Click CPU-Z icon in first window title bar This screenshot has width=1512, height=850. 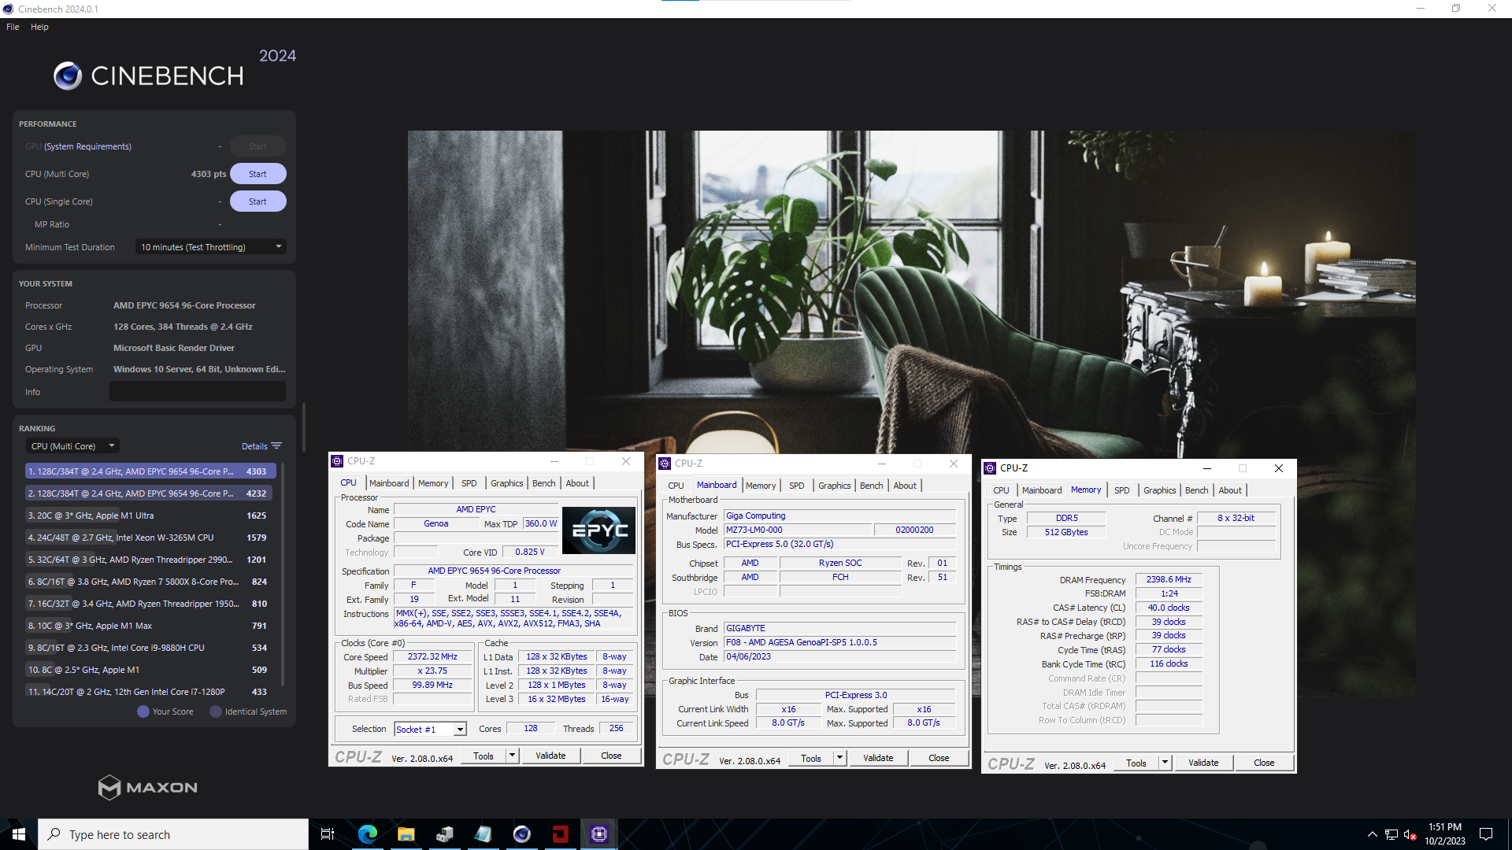[x=337, y=461]
